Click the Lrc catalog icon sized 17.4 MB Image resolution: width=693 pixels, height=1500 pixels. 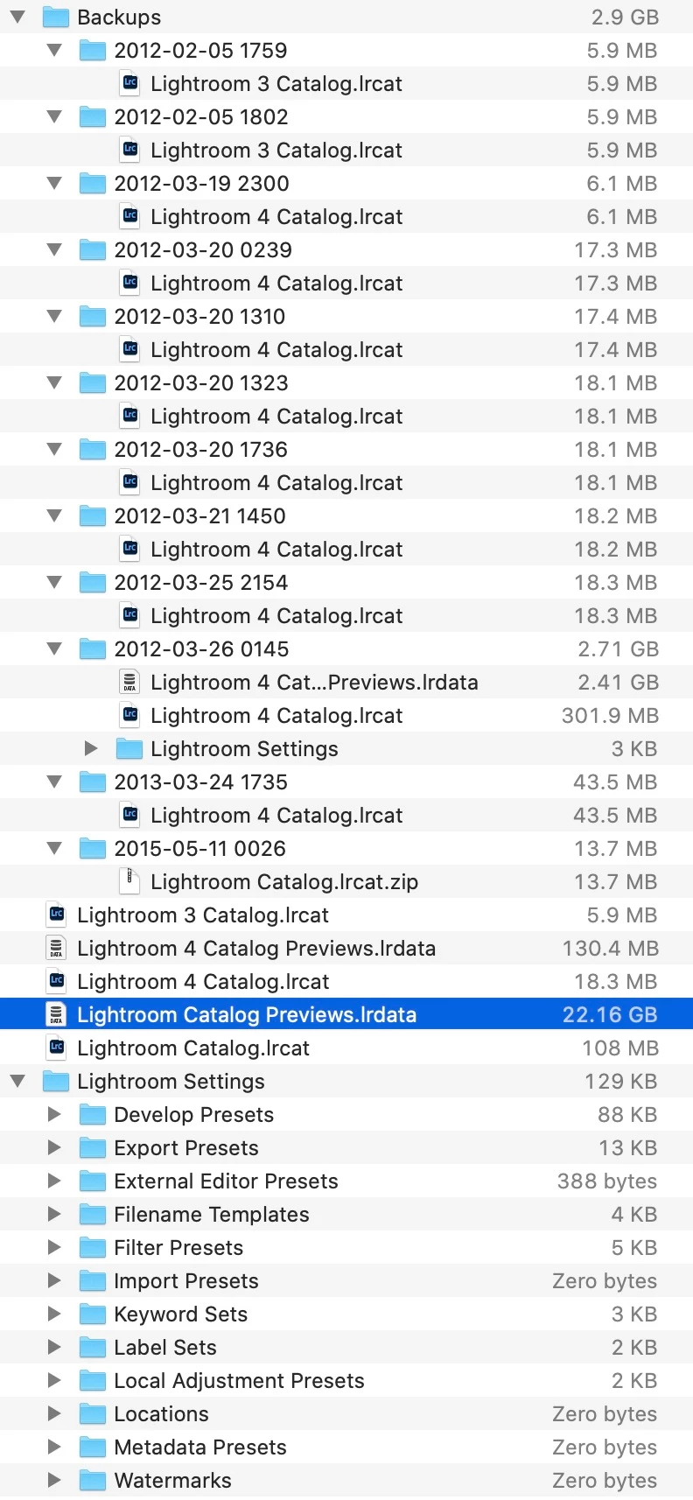pyautogui.click(x=130, y=349)
